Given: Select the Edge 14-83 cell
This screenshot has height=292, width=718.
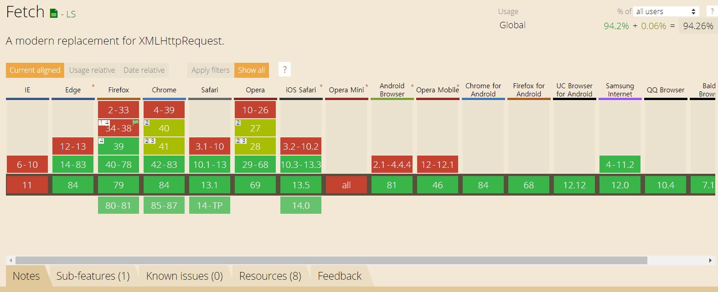Looking at the screenshot, I should [73, 164].
